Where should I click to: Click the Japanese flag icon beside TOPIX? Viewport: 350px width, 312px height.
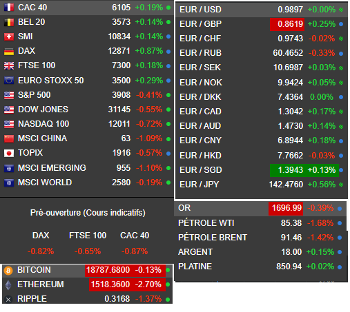coord(9,153)
